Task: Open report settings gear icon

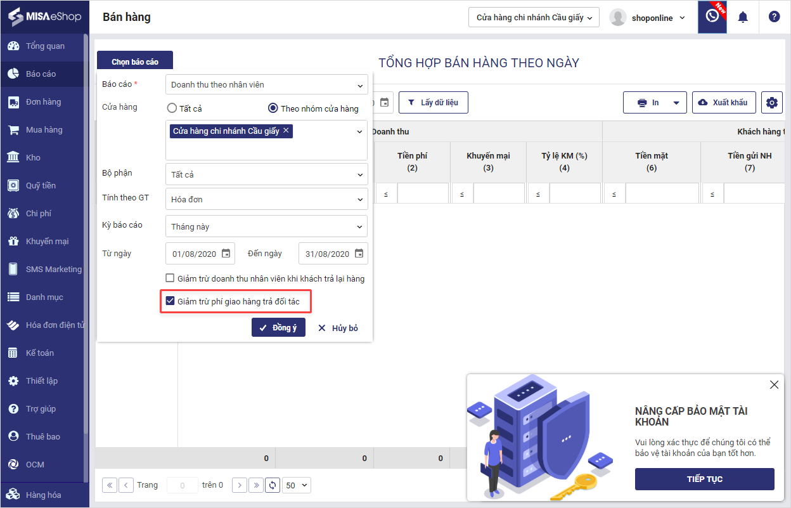Action: [771, 103]
